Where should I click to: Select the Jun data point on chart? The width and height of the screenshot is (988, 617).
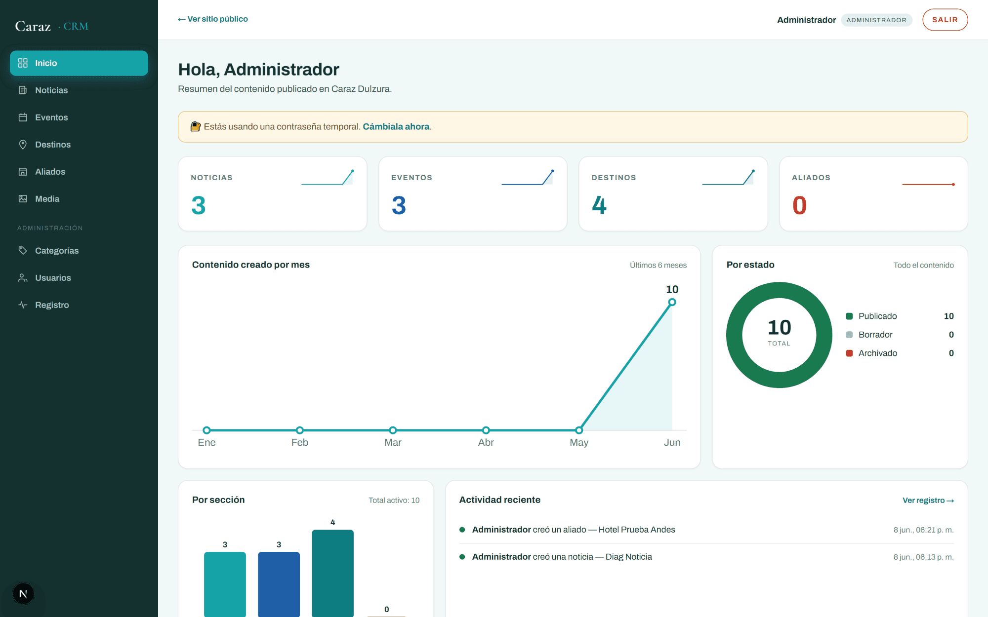(x=672, y=302)
